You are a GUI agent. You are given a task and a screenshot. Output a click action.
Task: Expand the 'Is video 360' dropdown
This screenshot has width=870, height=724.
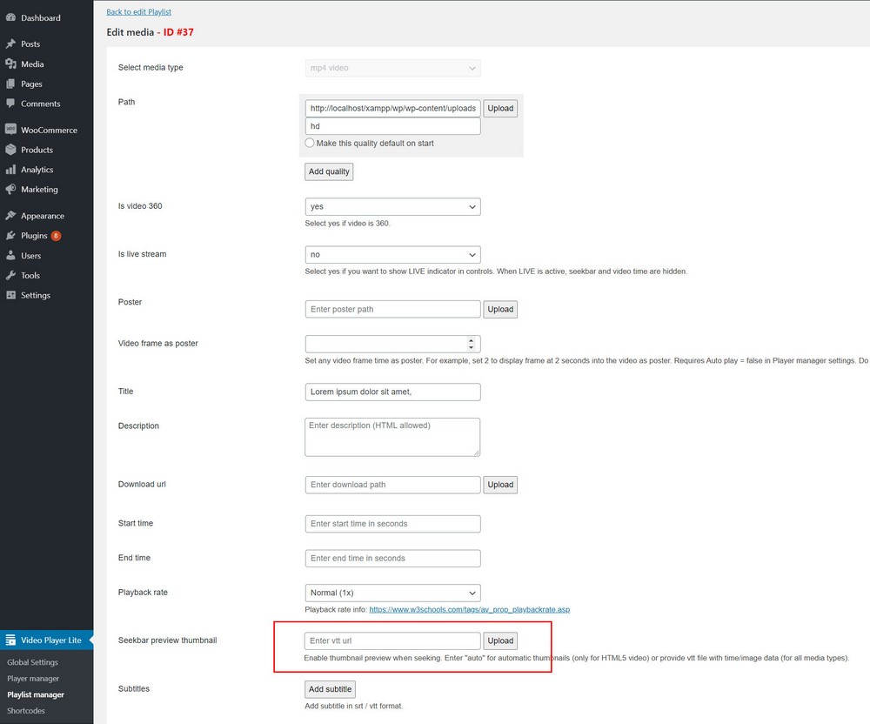tap(392, 207)
